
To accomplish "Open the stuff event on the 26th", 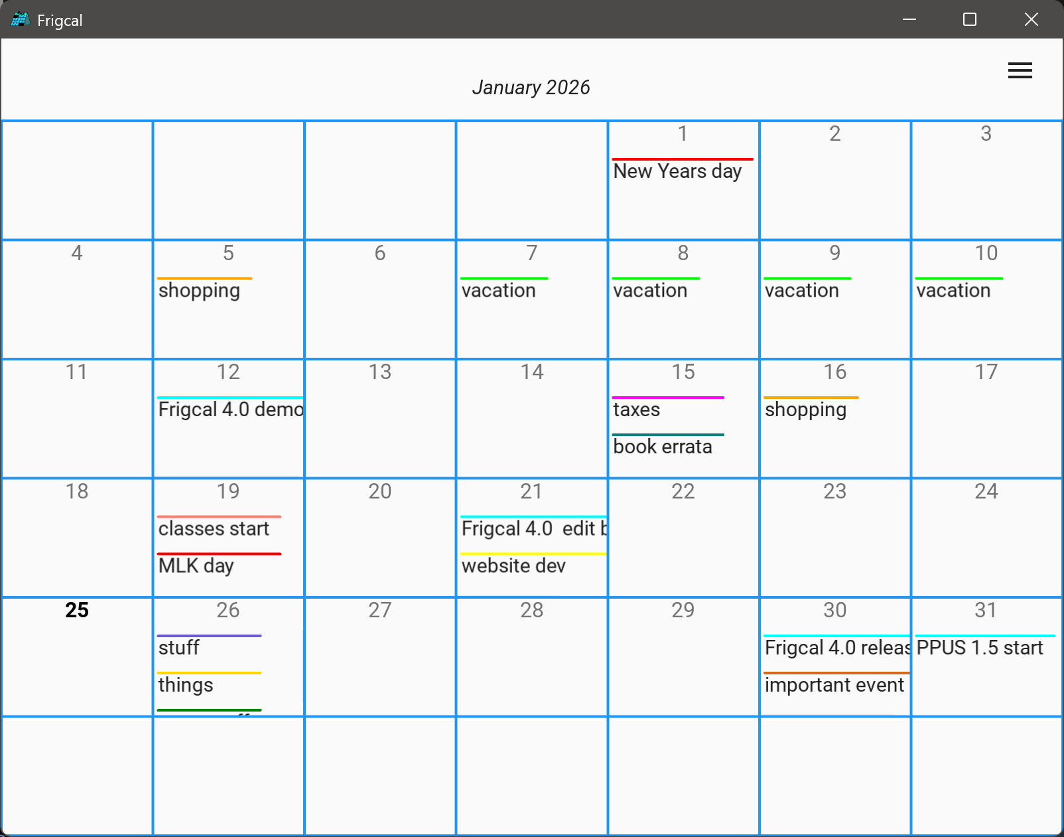I will pyautogui.click(x=179, y=648).
